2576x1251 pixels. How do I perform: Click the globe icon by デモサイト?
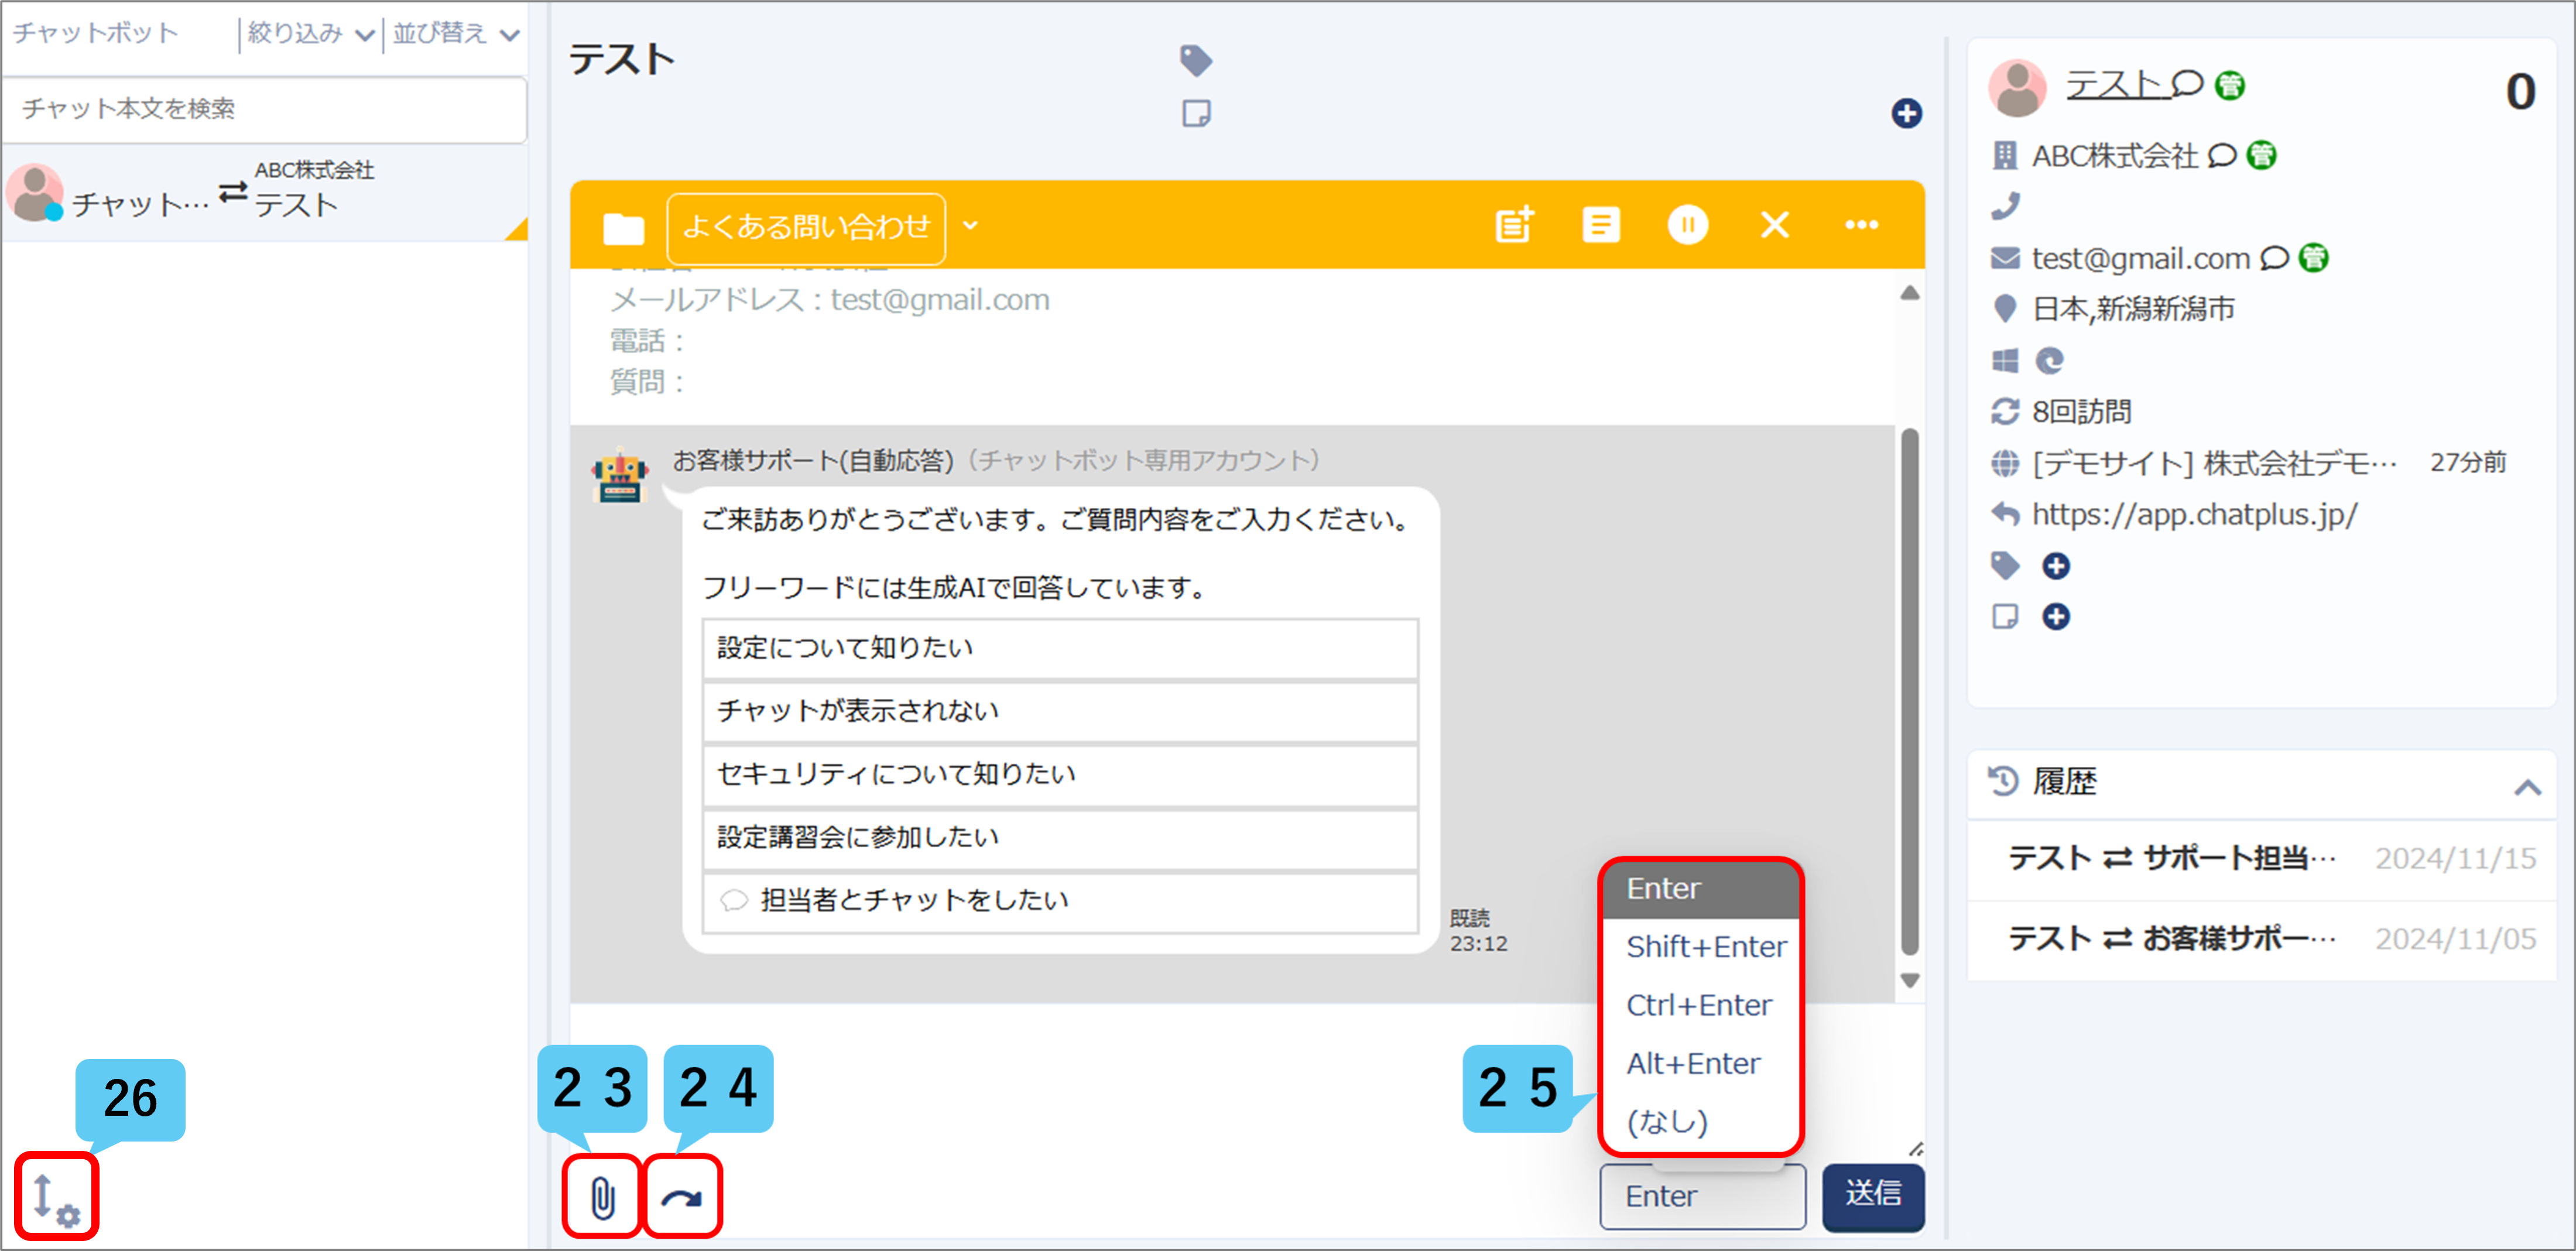tap(2005, 463)
